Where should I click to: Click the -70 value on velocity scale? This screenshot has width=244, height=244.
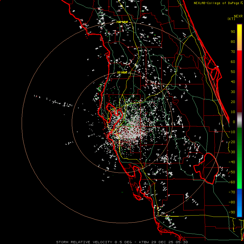pos(232,192)
